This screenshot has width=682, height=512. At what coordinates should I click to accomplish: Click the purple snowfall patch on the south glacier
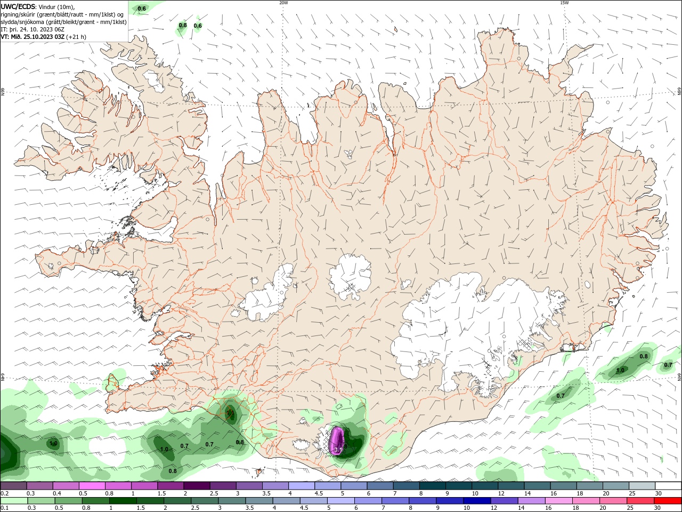pyautogui.click(x=337, y=441)
